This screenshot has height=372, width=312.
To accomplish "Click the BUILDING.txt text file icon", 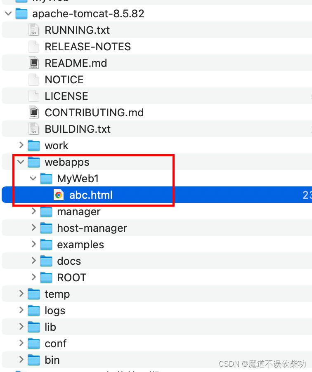I will (34, 129).
